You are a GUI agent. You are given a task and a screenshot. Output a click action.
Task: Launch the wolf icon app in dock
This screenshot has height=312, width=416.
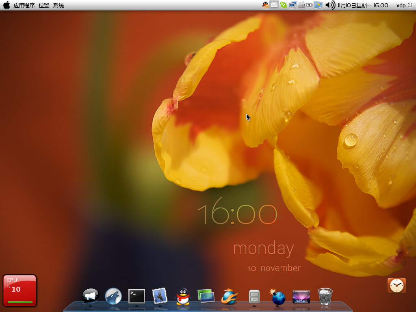coord(113,296)
